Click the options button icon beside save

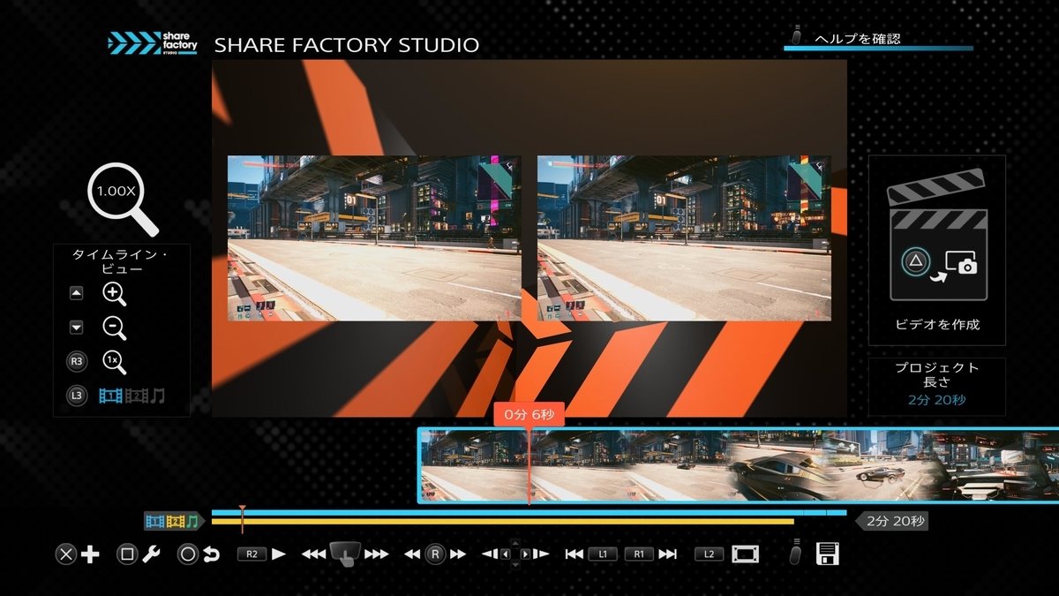(796, 552)
